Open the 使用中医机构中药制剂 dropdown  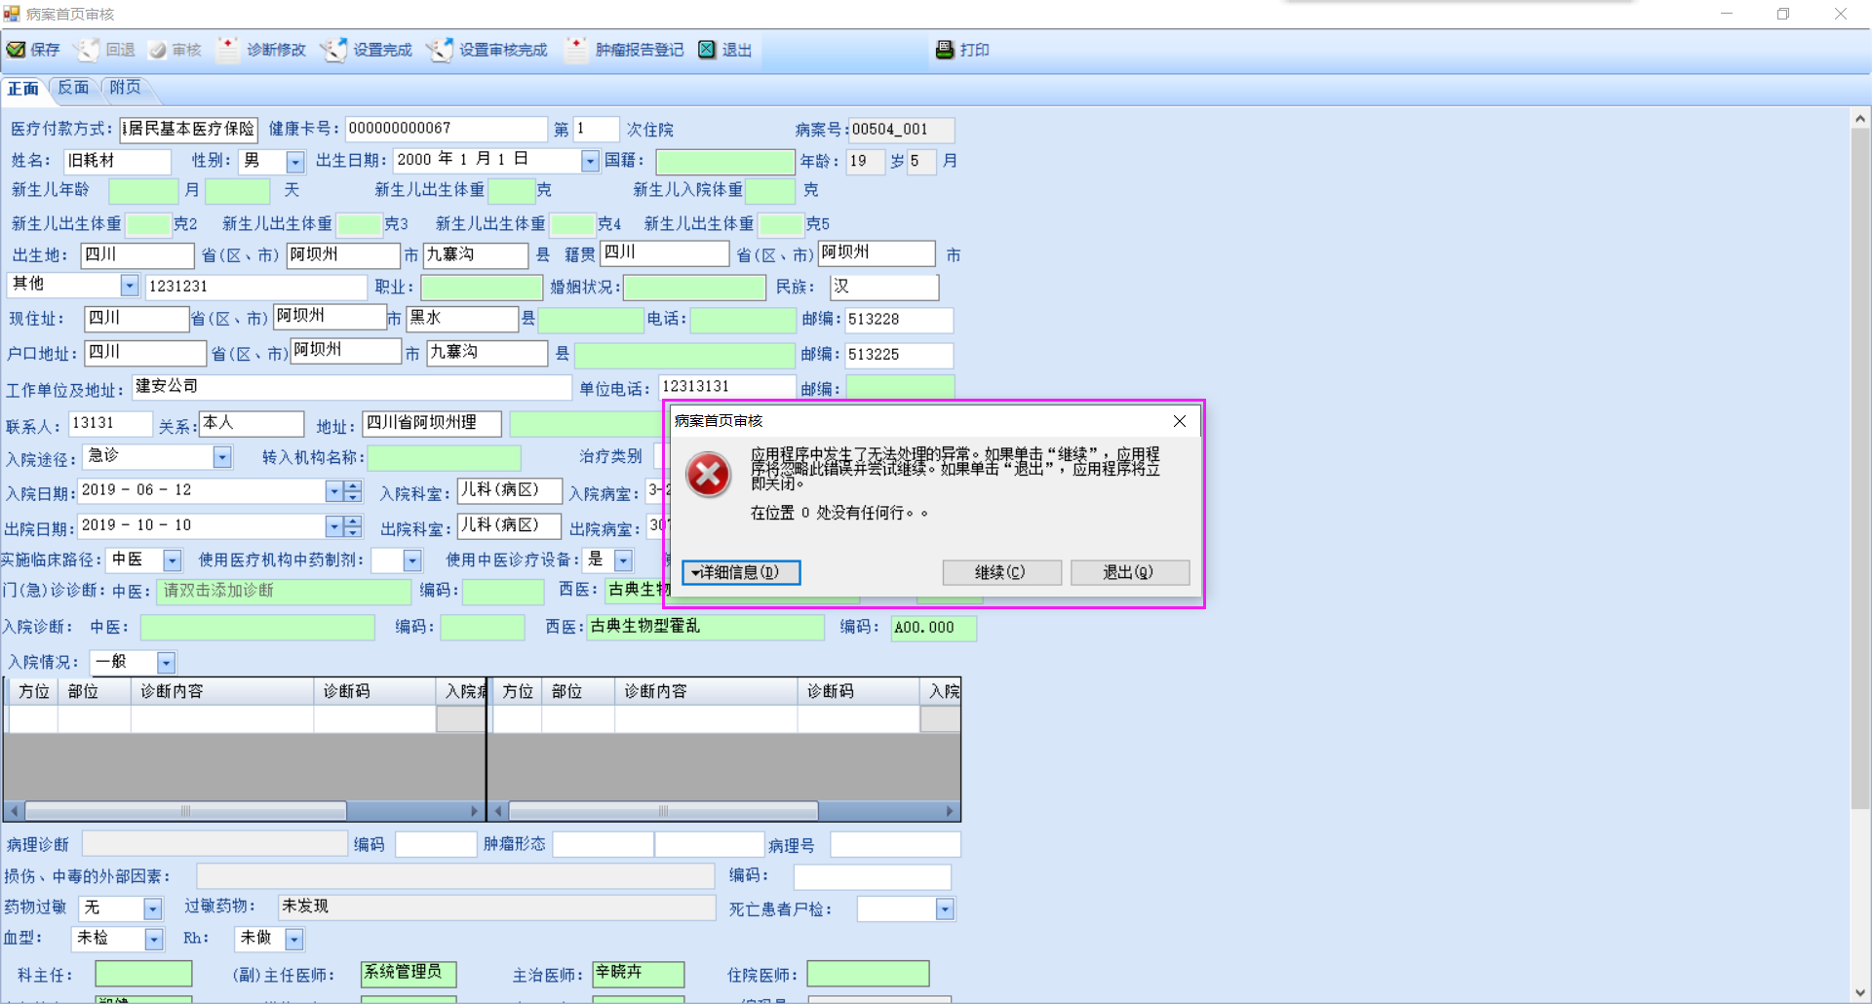(x=412, y=560)
